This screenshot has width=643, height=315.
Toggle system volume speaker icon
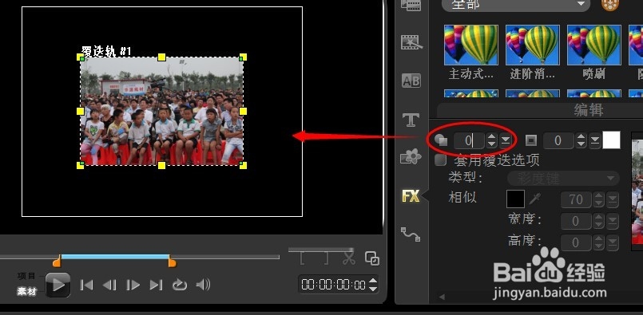click(204, 284)
